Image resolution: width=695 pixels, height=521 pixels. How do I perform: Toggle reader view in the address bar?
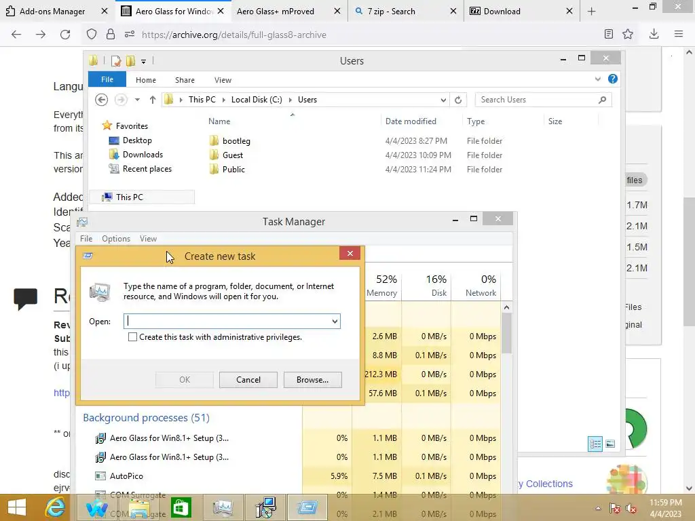point(609,34)
